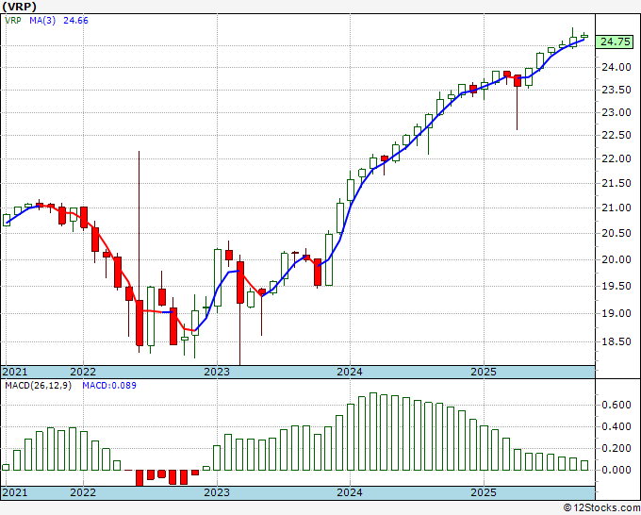The width and height of the screenshot is (641, 515).
Task: Click 2024 on the price chart timeline
Action: (350, 372)
